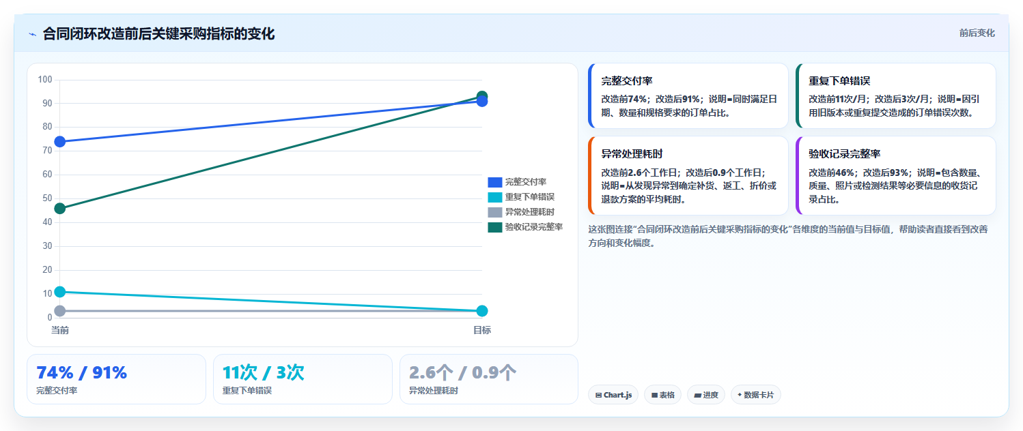1023x431 pixels.
Task: Click the text 改造前46%；改造后93%
Action: point(859,173)
